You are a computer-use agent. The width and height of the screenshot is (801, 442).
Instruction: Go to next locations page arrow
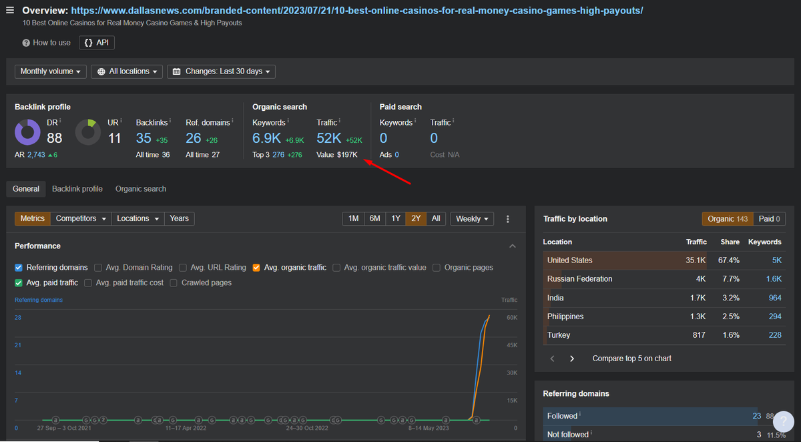tap(572, 359)
